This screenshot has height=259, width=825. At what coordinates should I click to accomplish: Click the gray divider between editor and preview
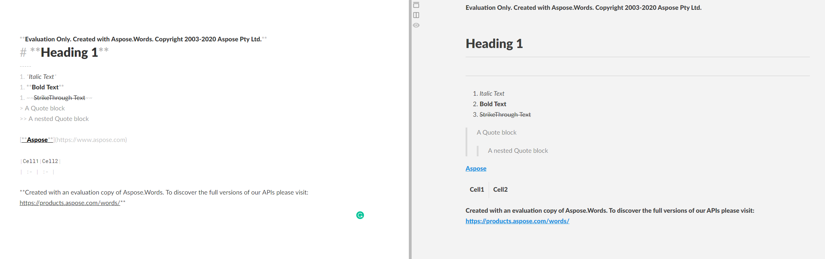pyautogui.click(x=410, y=130)
